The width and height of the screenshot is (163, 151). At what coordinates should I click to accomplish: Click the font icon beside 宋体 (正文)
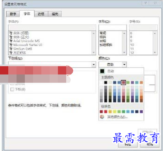11,37
